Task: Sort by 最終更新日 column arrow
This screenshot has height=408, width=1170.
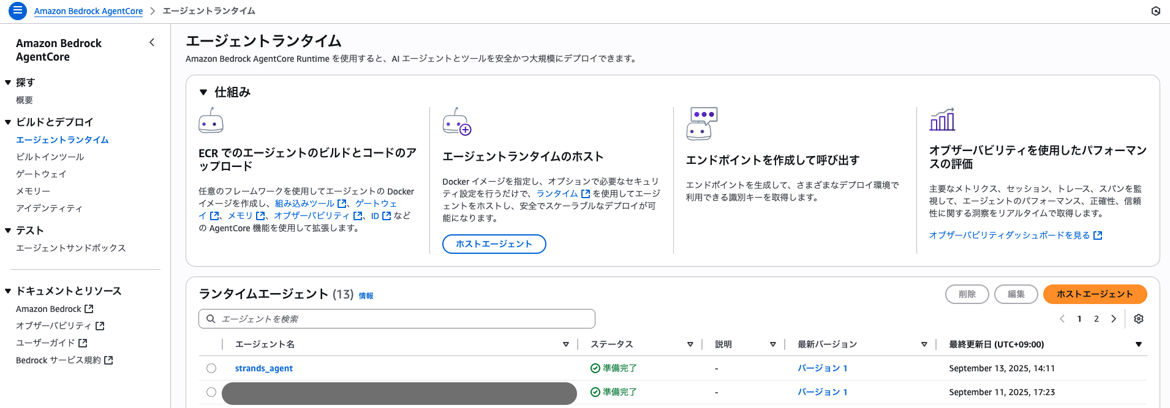Action: click(1138, 344)
